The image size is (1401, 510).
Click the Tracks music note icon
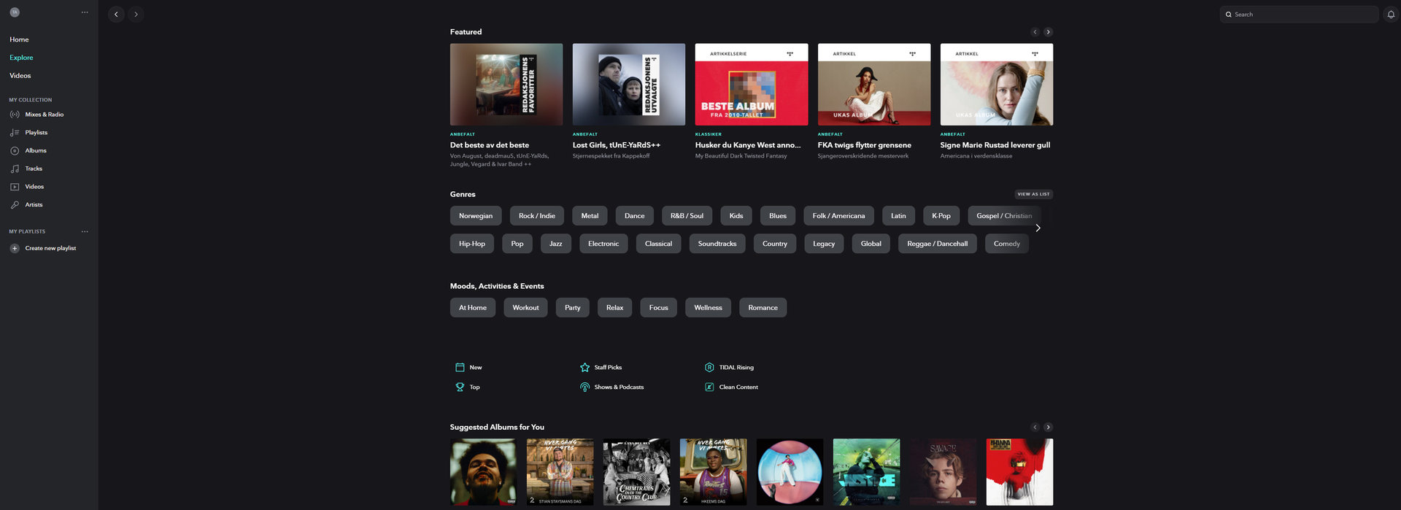point(15,169)
